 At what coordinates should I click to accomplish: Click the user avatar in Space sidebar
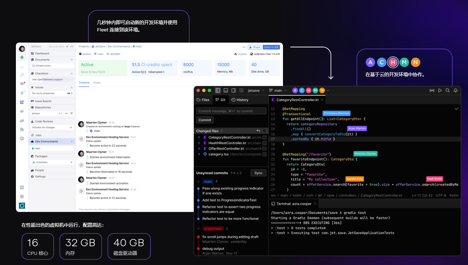(22, 49)
